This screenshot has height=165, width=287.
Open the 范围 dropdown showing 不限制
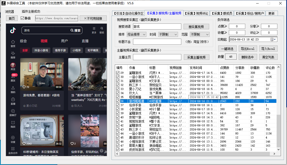[200, 34]
